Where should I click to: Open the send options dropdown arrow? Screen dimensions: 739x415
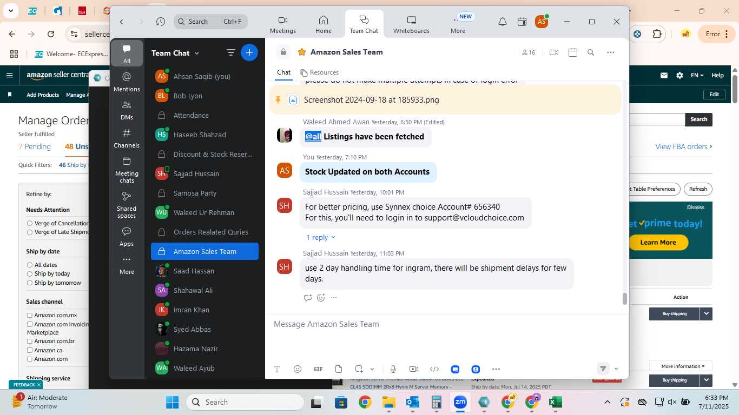pos(616,369)
